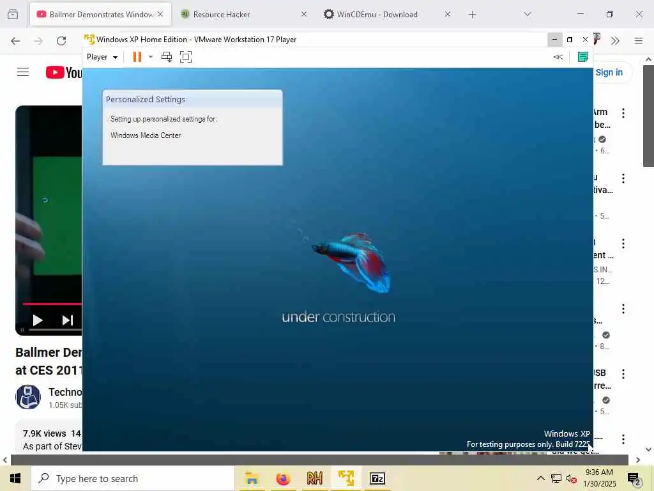The width and height of the screenshot is (654, 491).
Task: Open the Techno channel name link
Action: (65, 392)
